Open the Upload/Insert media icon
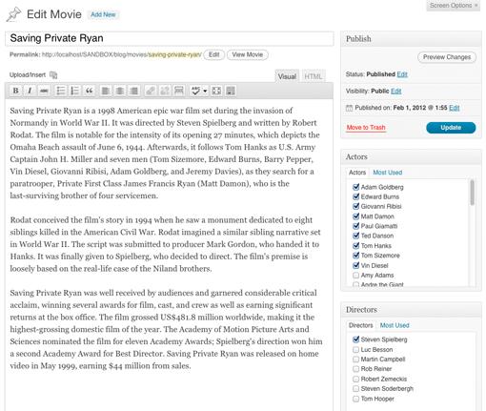 click(53, 75)
